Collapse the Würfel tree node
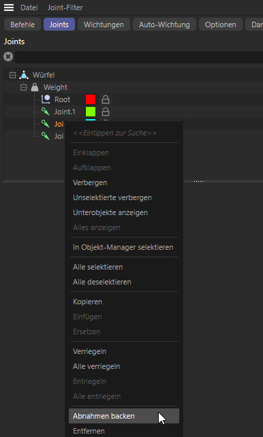This screenshot has height=437, width=263. coord(12,76)
